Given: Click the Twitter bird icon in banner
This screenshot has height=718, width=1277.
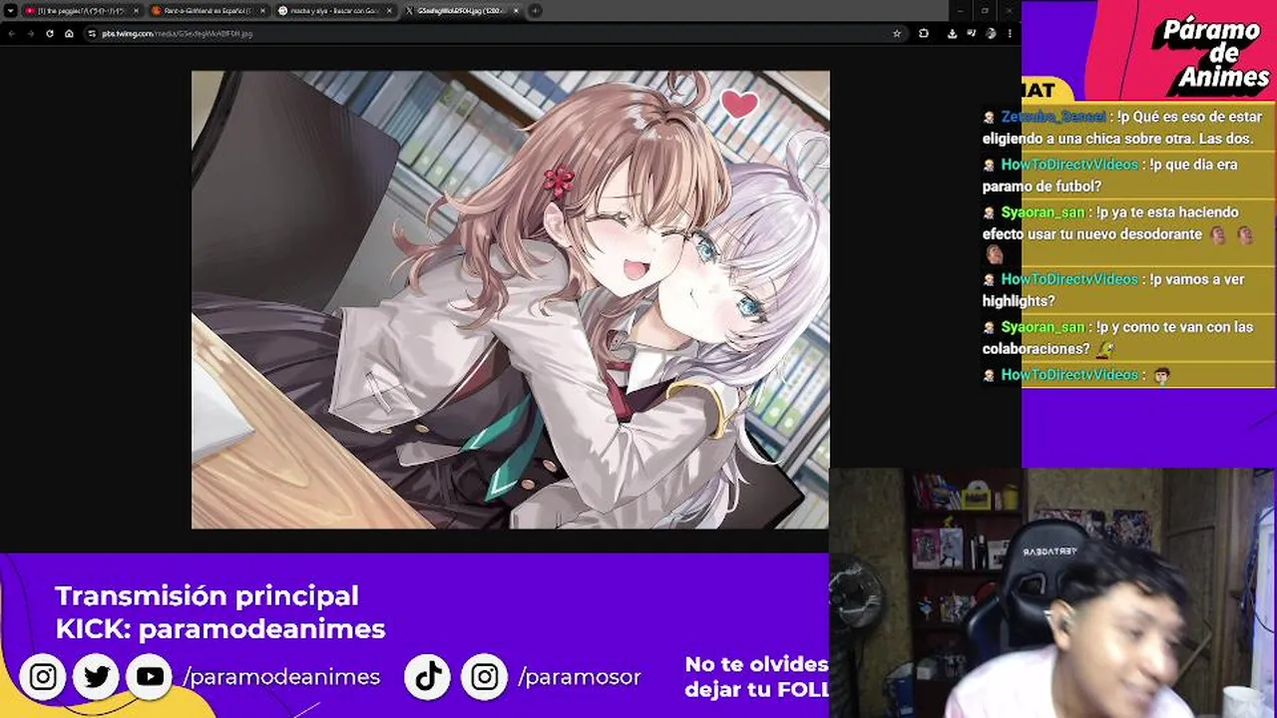Looking at the screenshot, I should click(x=97, y=677).
